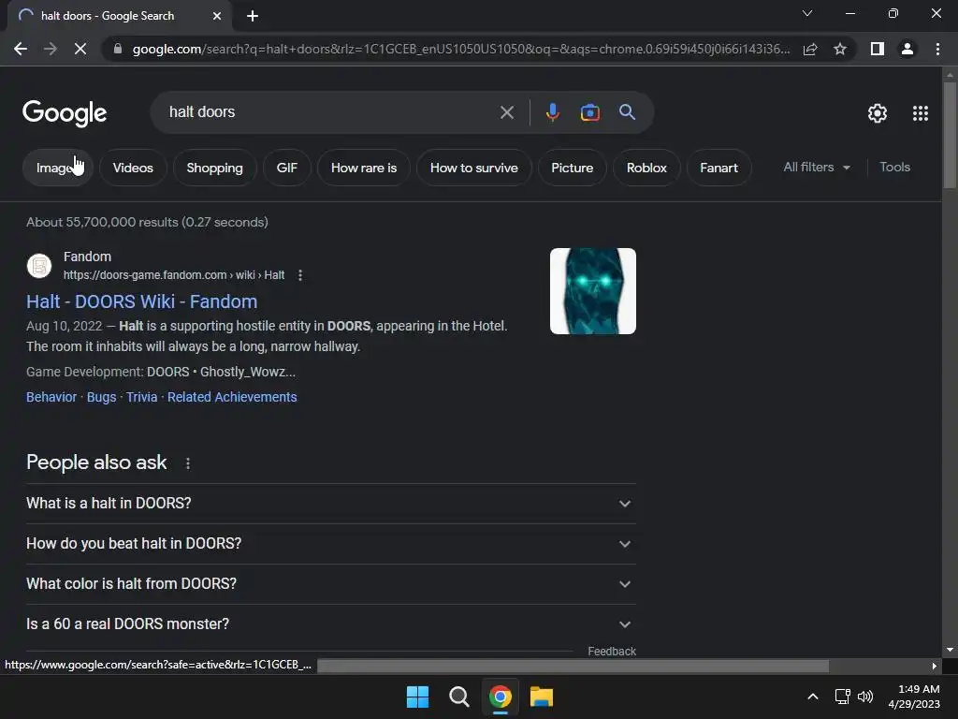This screenshot has height=719, width=958.
Task: Open the volume speaker icon
Action: (865, 697)
